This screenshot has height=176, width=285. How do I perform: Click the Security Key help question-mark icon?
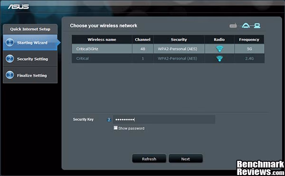pos(109,120)
